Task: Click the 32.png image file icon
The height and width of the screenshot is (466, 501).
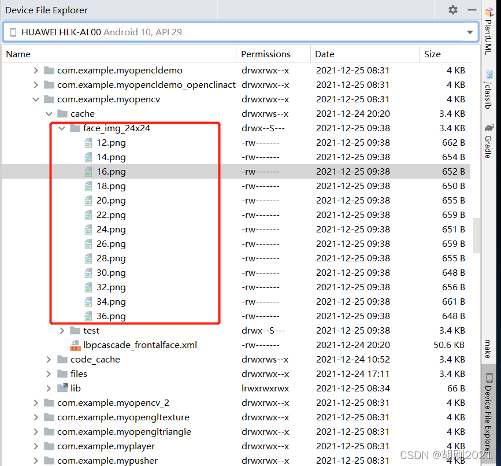Action: tap(88, 287)
